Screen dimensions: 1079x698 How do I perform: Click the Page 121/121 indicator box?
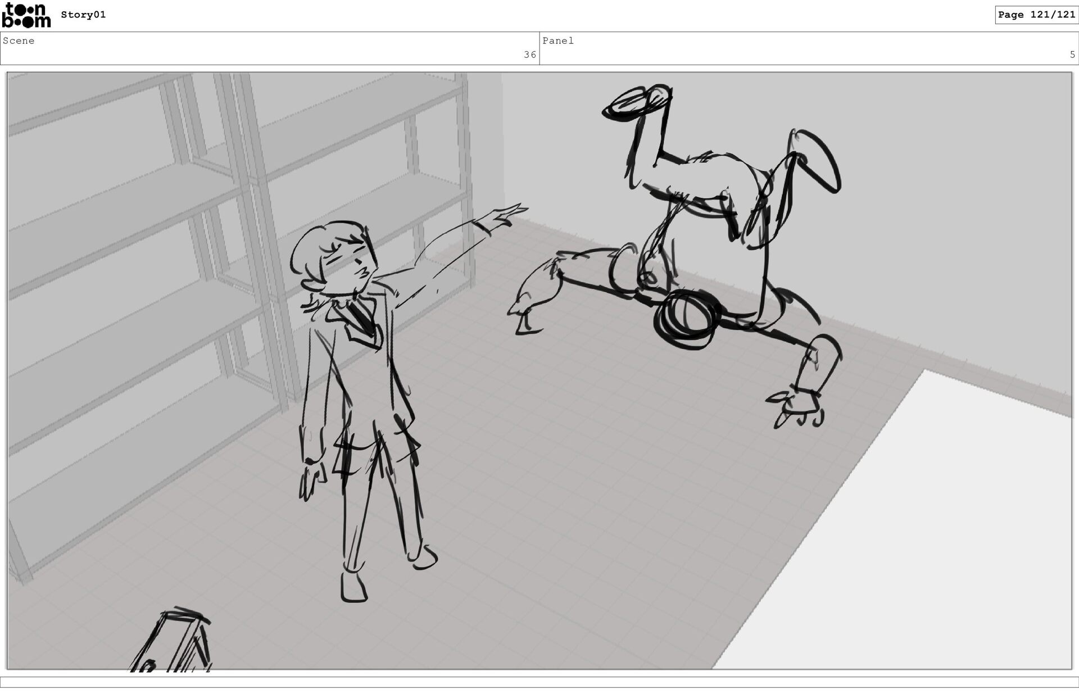(x=1036, y=15)
